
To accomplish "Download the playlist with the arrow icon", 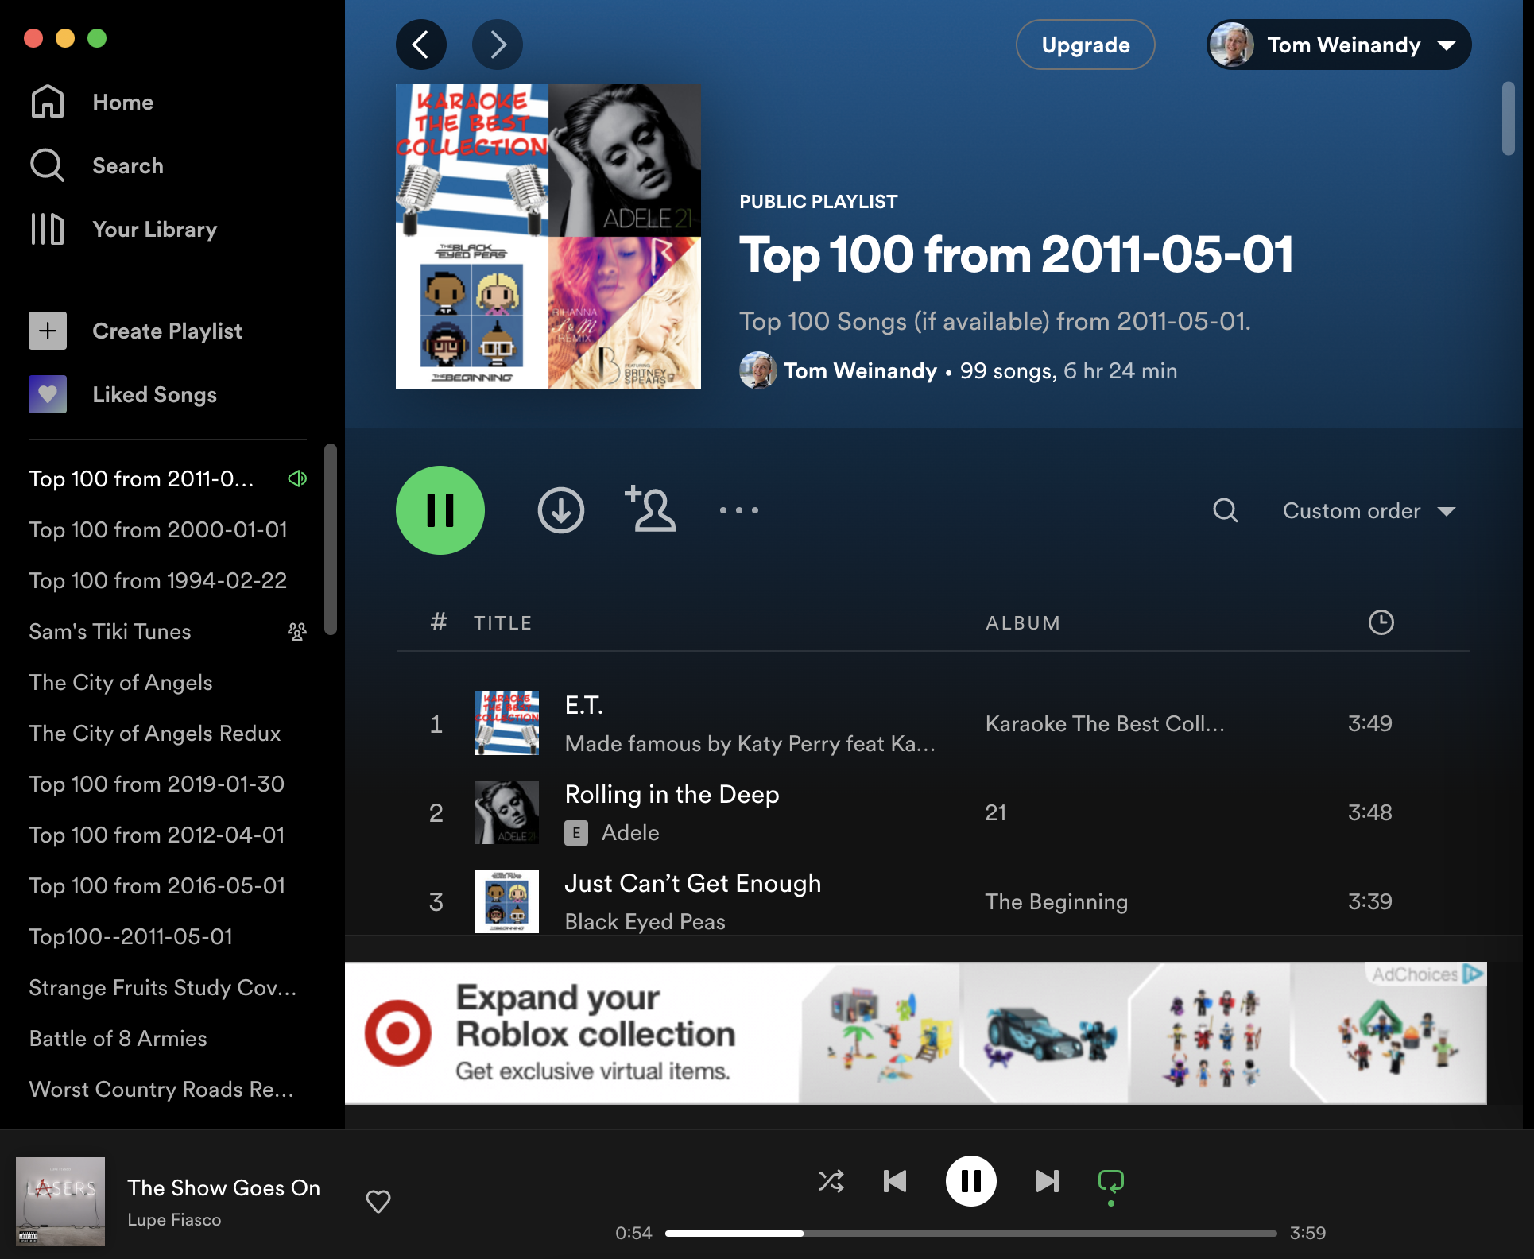I will coord(561,510).
